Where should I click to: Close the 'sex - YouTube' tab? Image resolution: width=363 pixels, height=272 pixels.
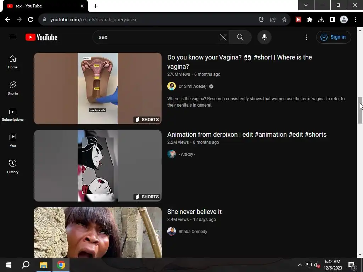click(82, 6)
